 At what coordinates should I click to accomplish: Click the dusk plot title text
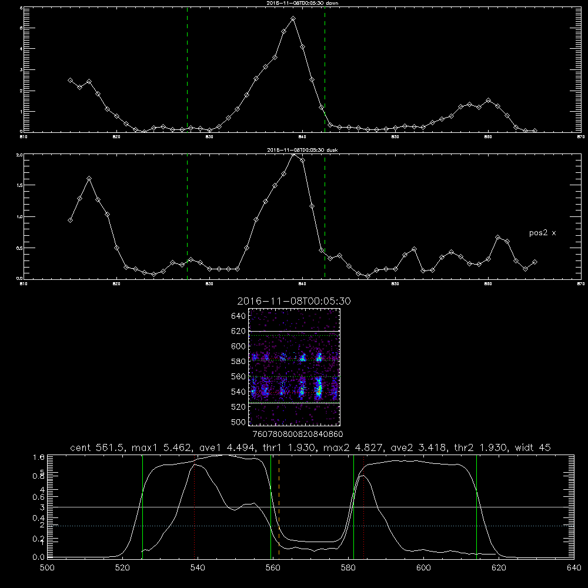pyautogui.click(x=302, y=150)
